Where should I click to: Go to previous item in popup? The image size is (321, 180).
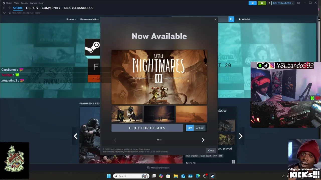pos(115,140)
